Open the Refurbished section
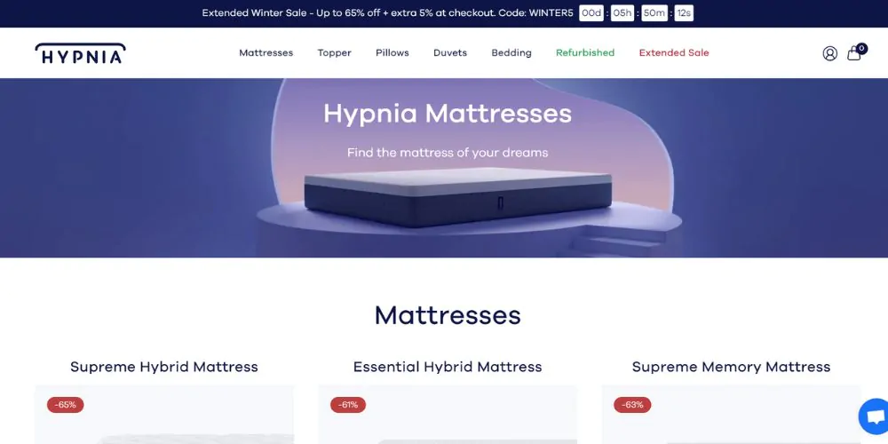This screenshot has height=444, width=888. (585, 52)
